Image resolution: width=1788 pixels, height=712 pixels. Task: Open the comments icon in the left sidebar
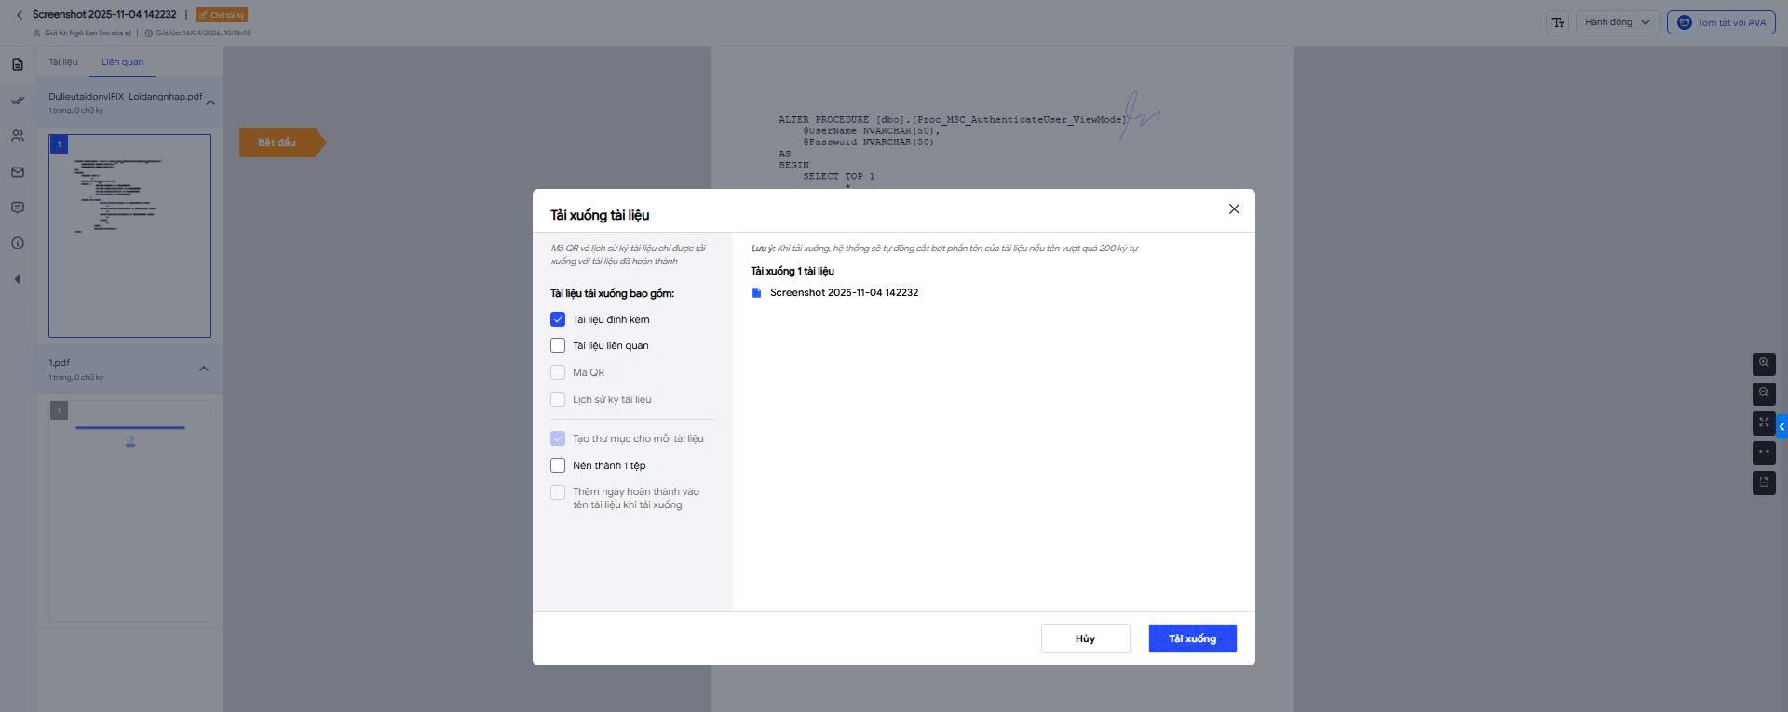click(x=18, y=208)
